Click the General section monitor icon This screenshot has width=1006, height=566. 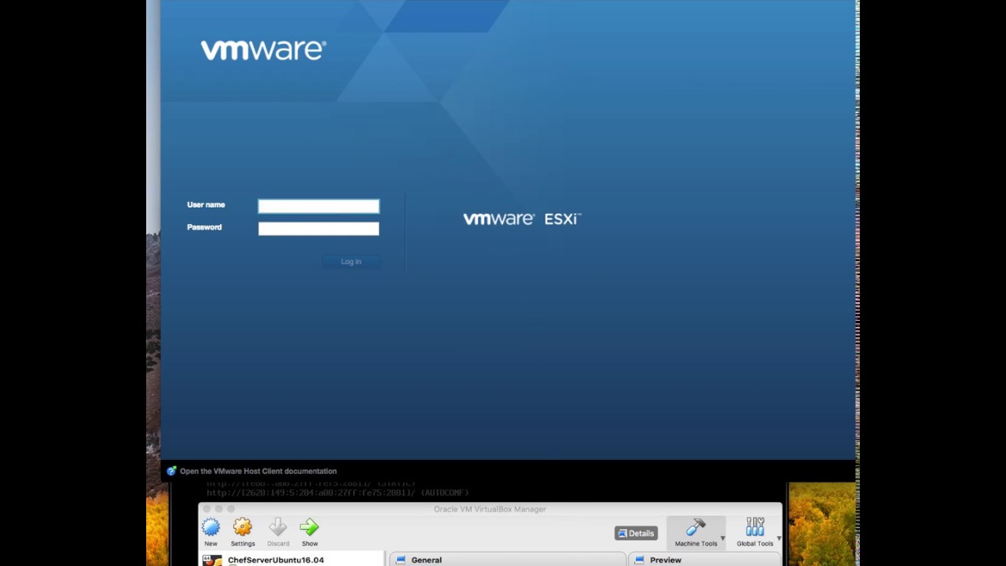[401, 560]
